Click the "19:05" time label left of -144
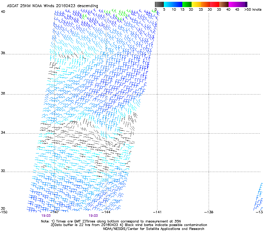This screenshot has width=263, height=231. (x=93, y=216)
